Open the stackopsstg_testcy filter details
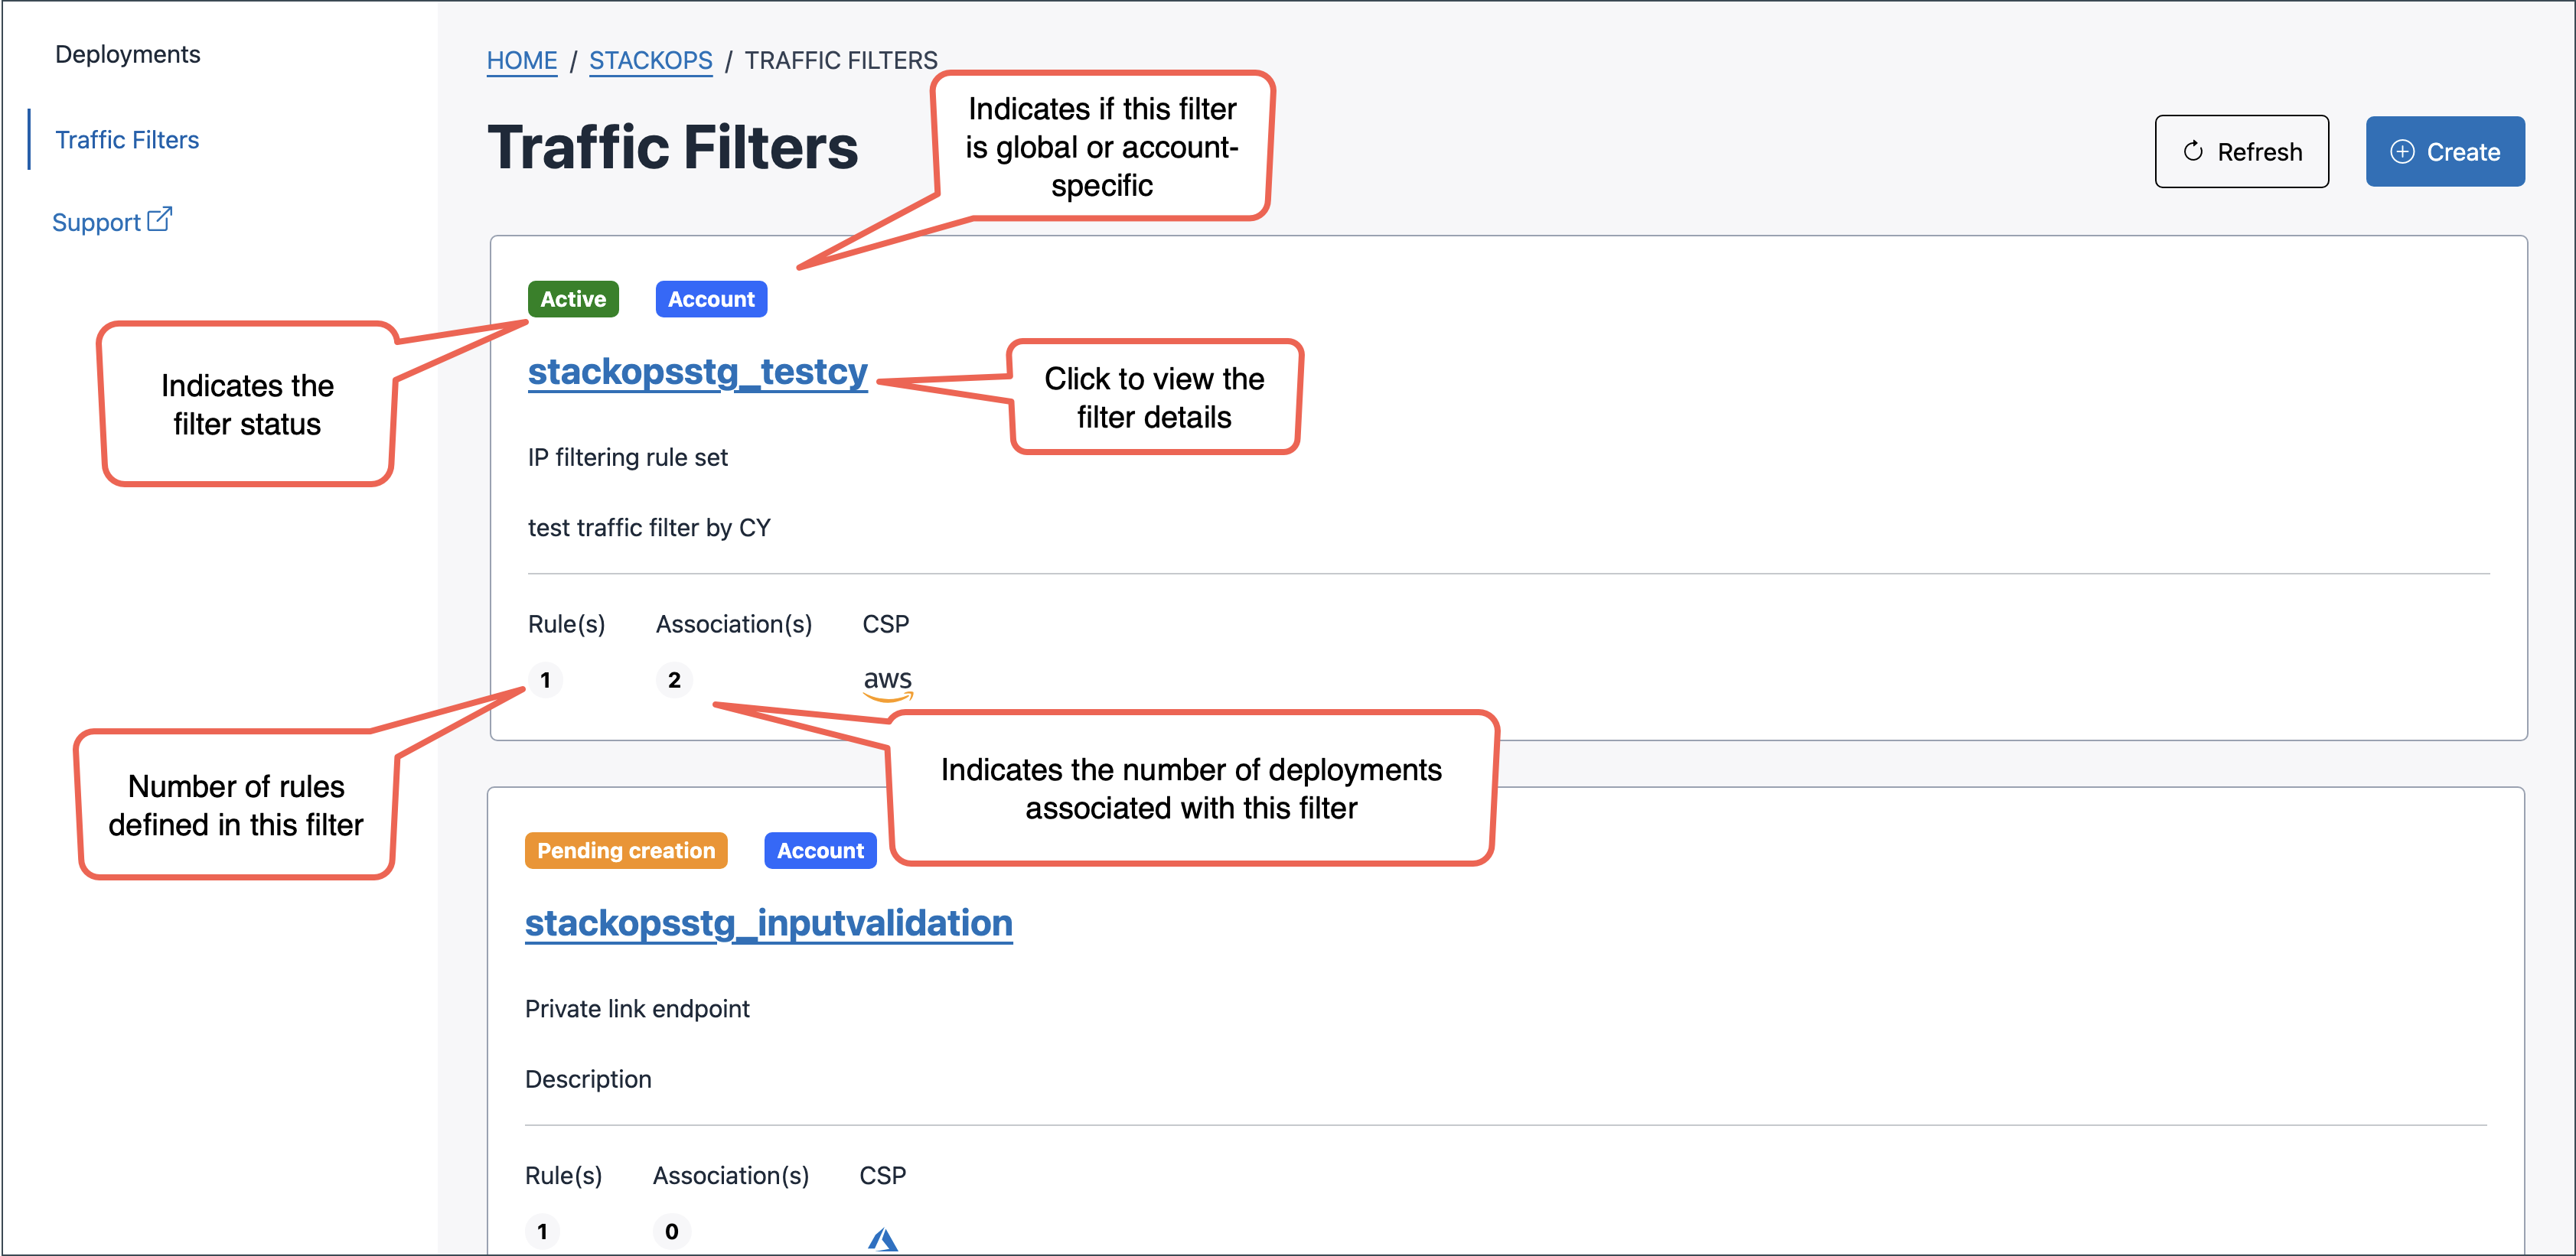Screen dimensions: 2576x1256 [x=698, y=372]
